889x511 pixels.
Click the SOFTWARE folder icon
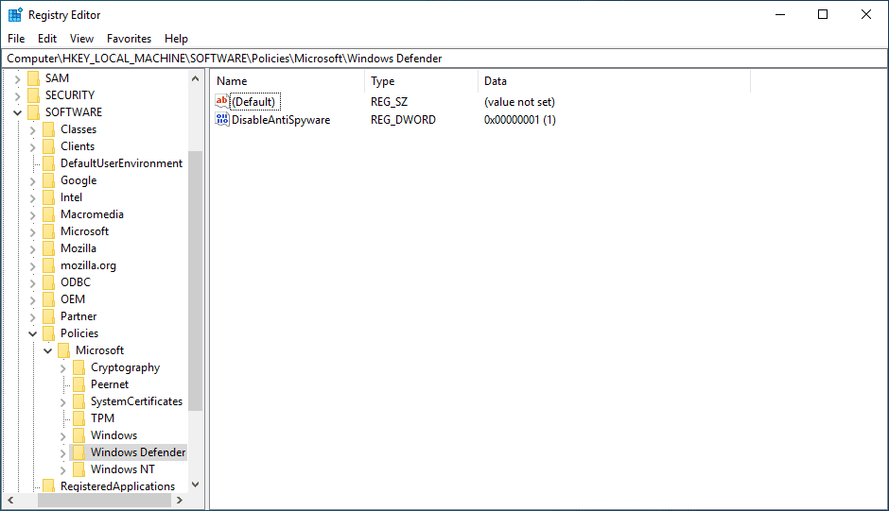click(34, 112)
